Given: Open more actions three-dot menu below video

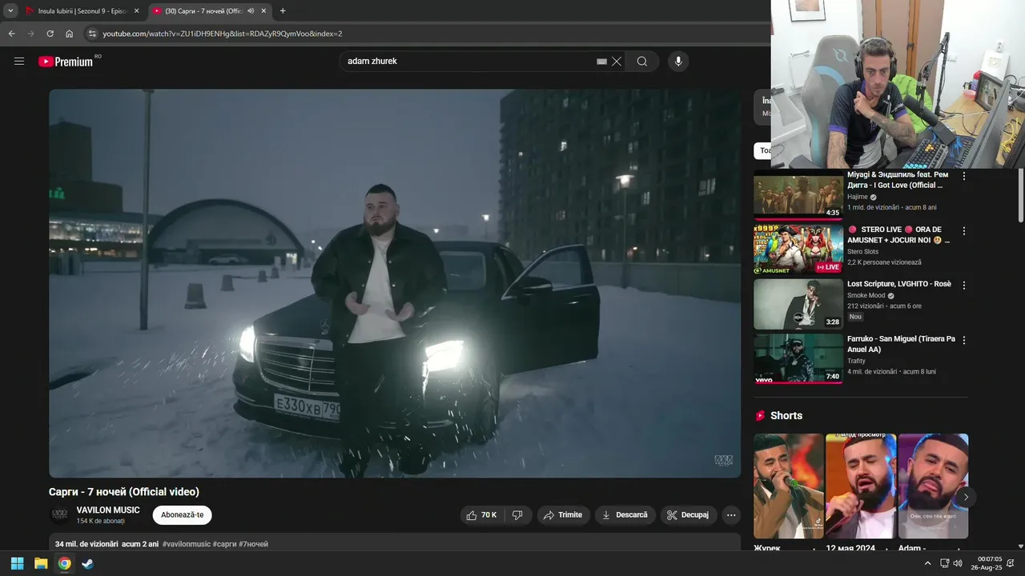Looking at the screenshot, I should [x=731, y=515].
